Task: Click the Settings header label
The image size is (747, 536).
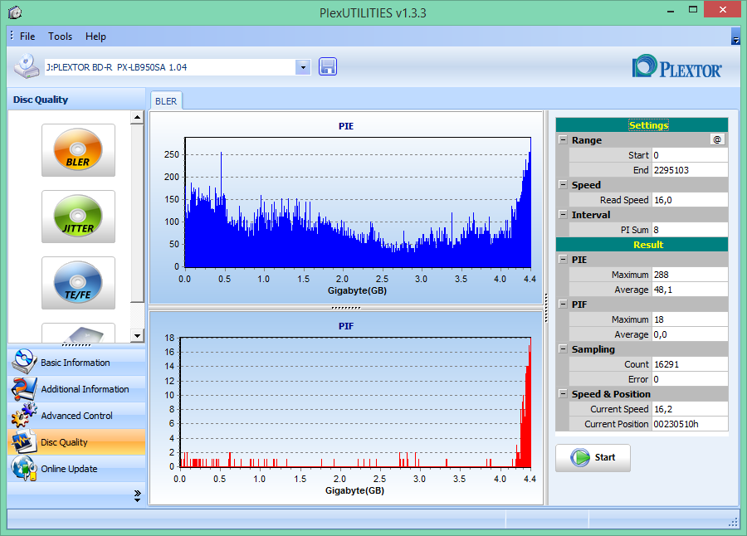Action: (648, 124)
